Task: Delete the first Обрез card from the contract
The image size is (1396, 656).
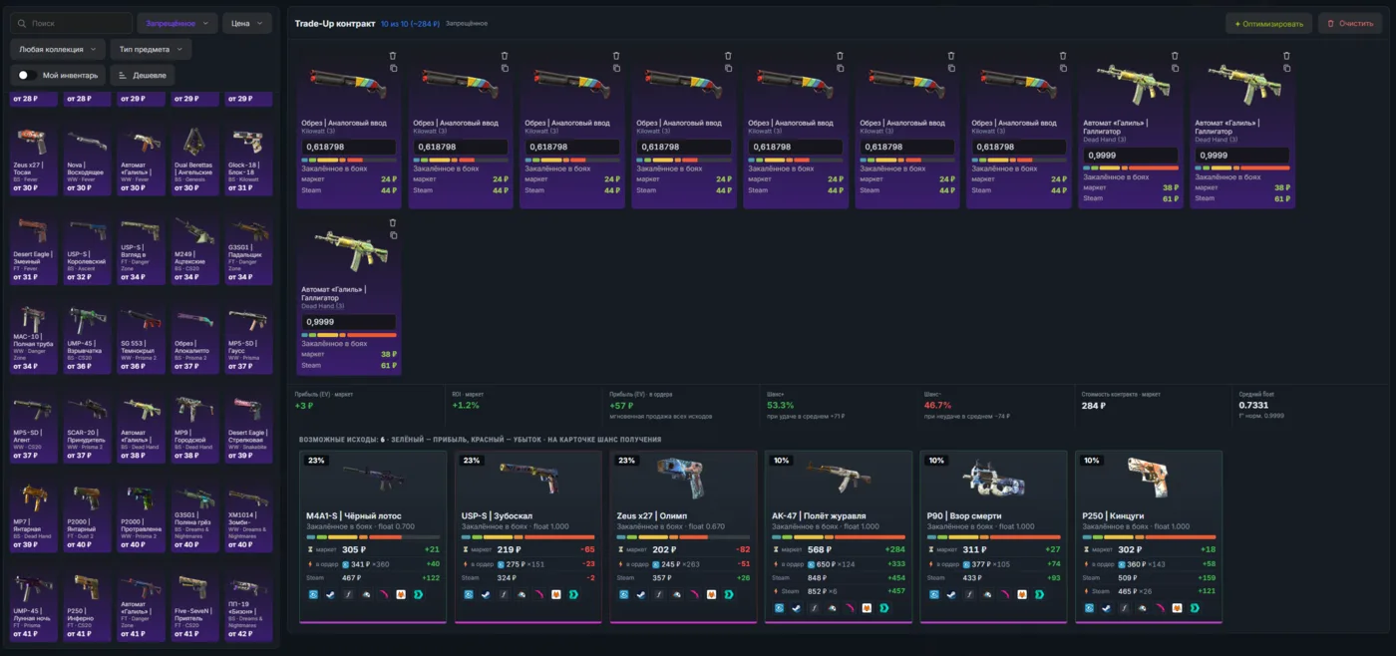Action: (x=393, y=56)
